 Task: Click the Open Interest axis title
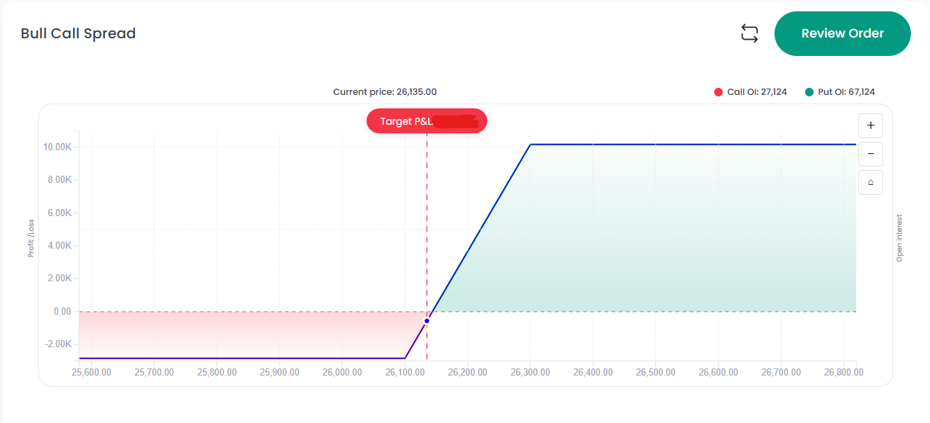click(x=899, y=238)
